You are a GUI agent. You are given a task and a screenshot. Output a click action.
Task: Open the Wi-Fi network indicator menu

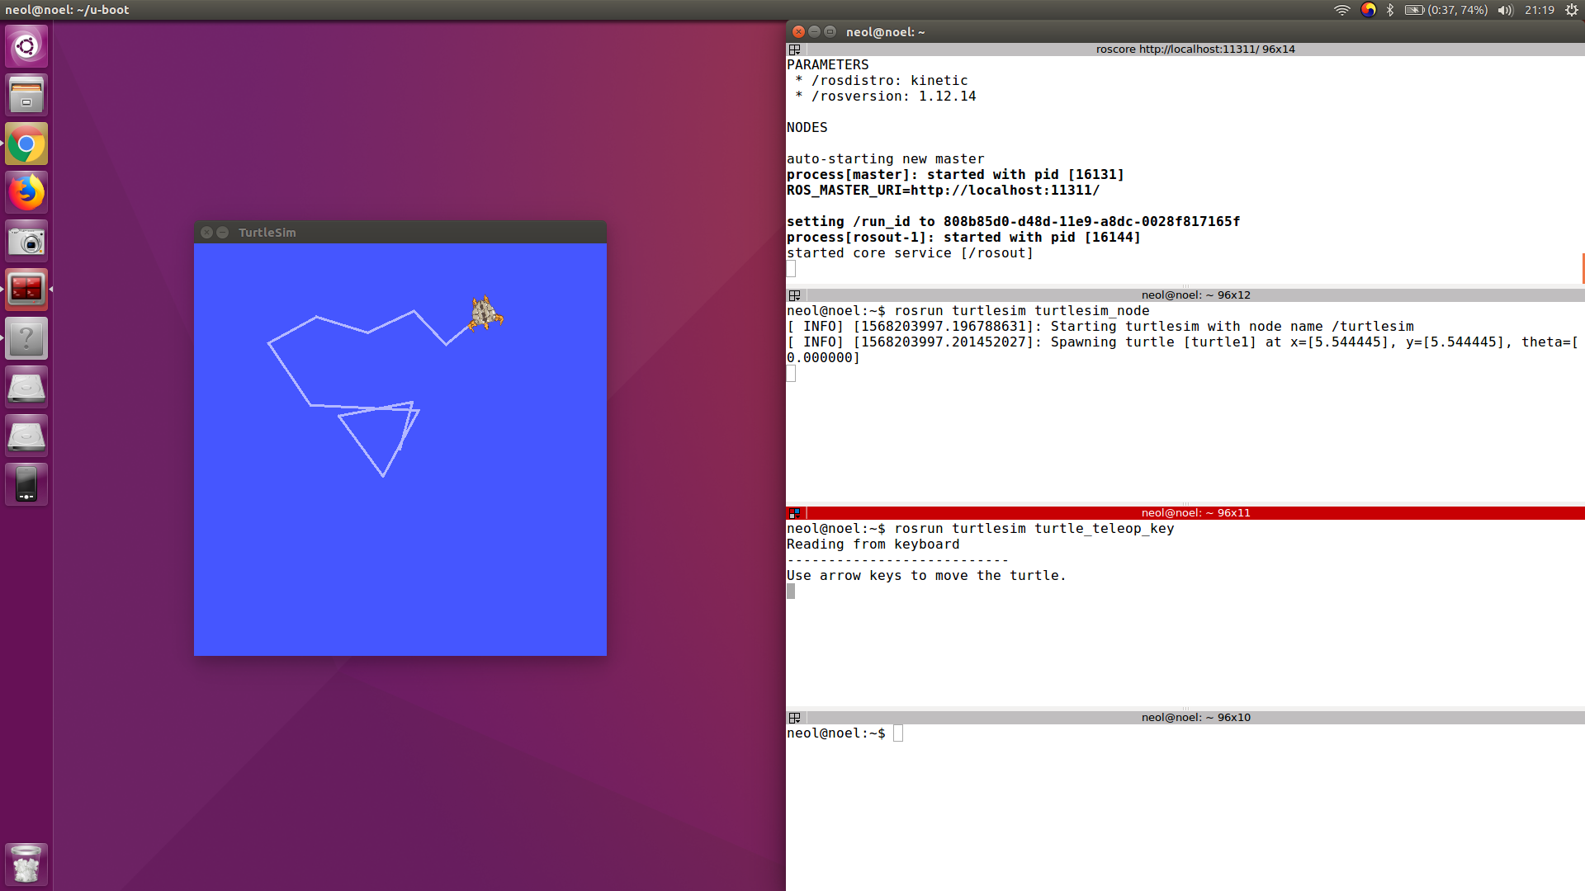pos(1341,10)
